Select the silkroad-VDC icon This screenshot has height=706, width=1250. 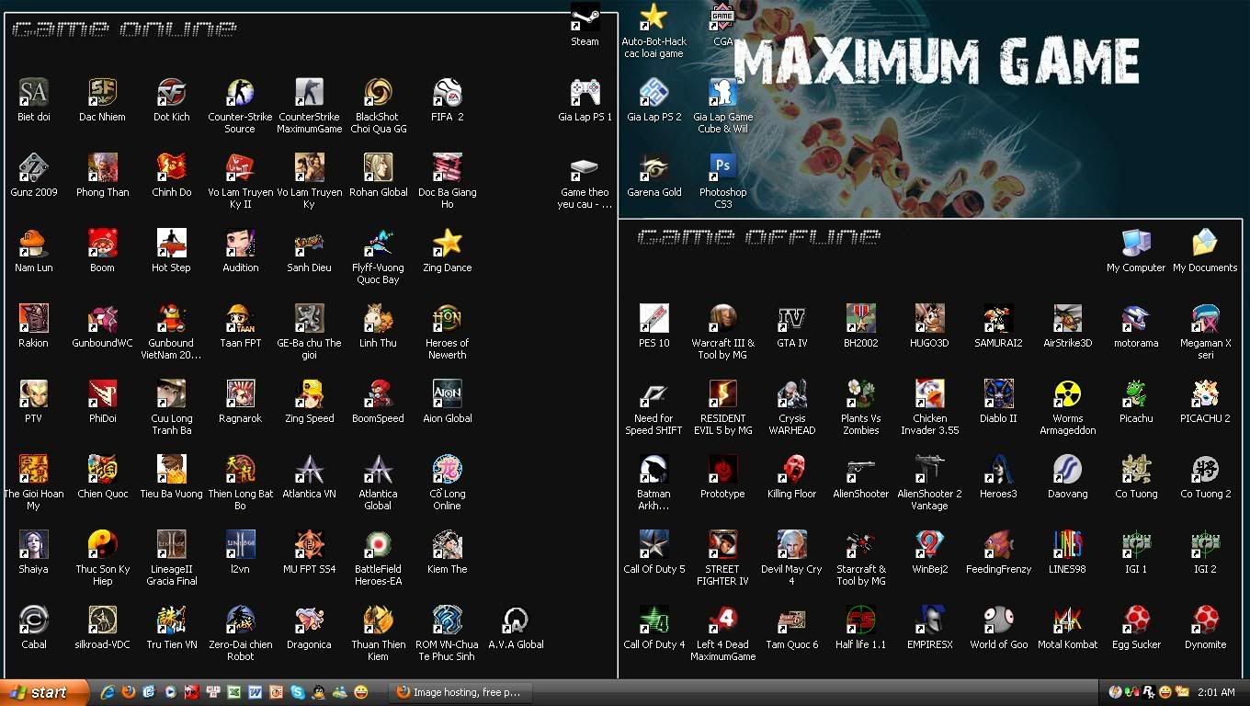coord(102,621)
